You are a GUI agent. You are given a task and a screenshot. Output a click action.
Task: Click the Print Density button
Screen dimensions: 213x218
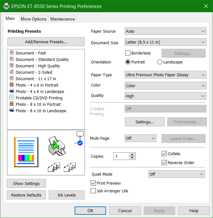click(187, 122)
